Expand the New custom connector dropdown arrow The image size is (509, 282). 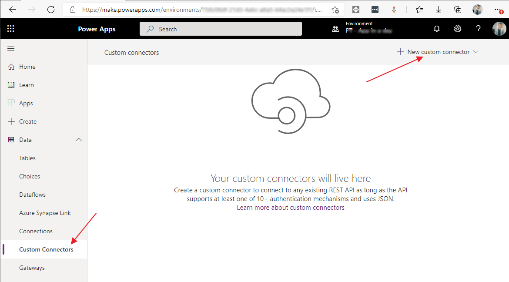click(x=476, y=52)
